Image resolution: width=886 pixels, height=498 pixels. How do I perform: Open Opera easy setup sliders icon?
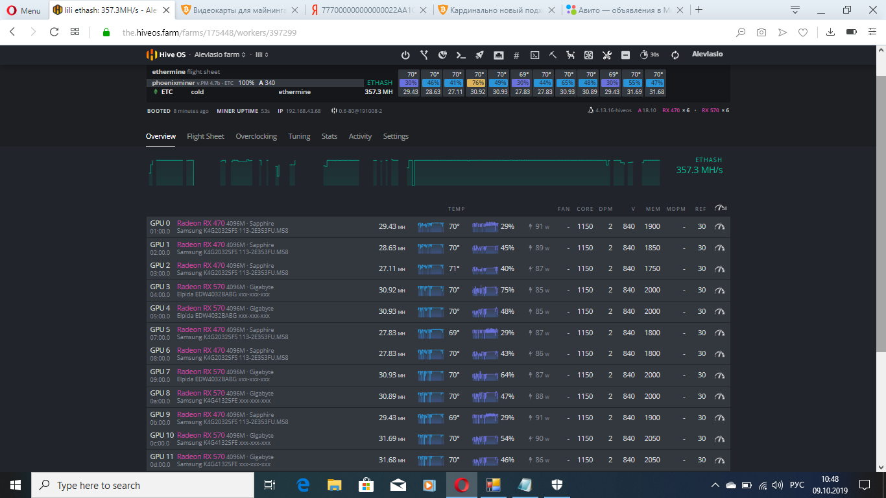click(871, 32)
